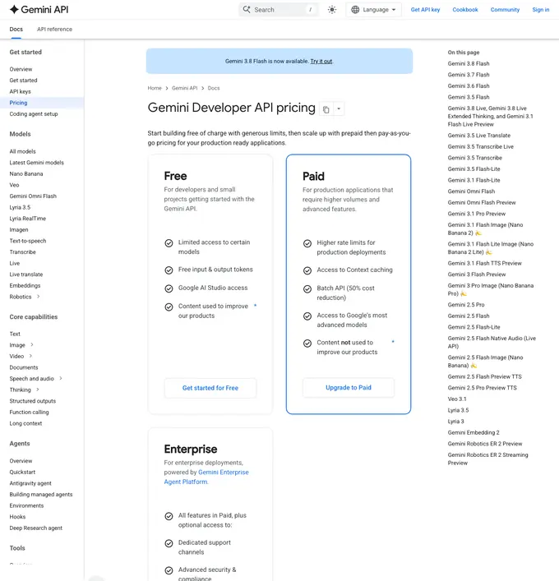Open Coding agent setup in sidebar
Image resolution: width=559 pixels, height=581 pixels.
[34, 113]
